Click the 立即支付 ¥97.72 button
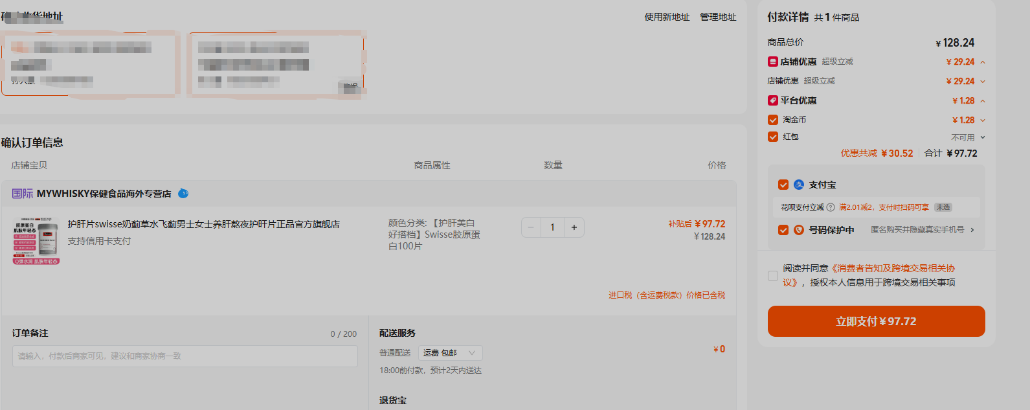Screen dimensions: 1030x410 point(877,321)
